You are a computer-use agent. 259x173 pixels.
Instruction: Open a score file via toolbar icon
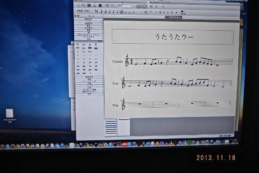point(84,5)
